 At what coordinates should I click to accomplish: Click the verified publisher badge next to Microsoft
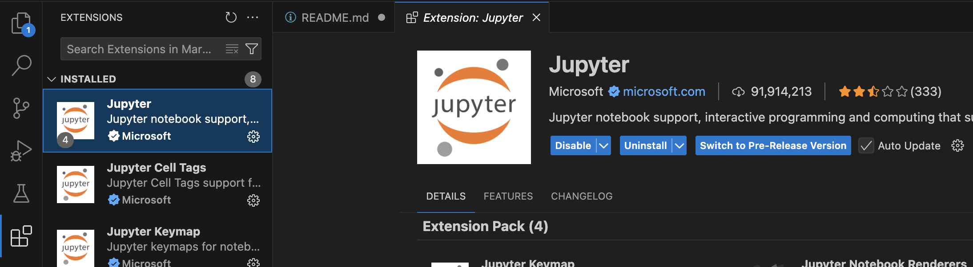coord(614,91)
